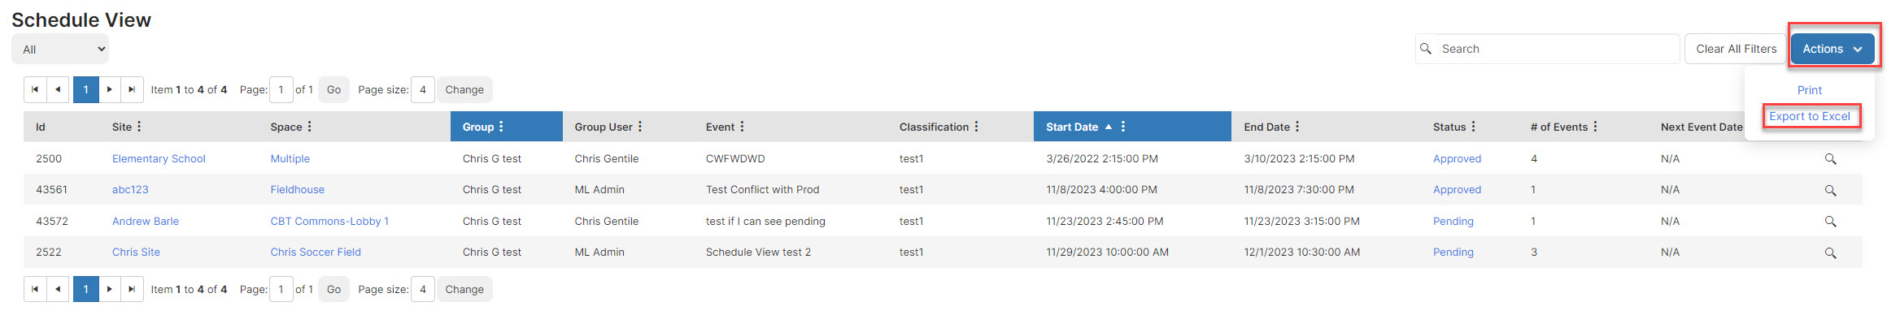The image size is (1887, 315).
Task: Open the Elementary School site link
Action: 159,159
